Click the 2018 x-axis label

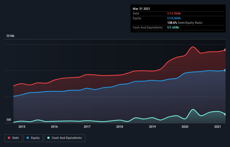coord(120,127)
